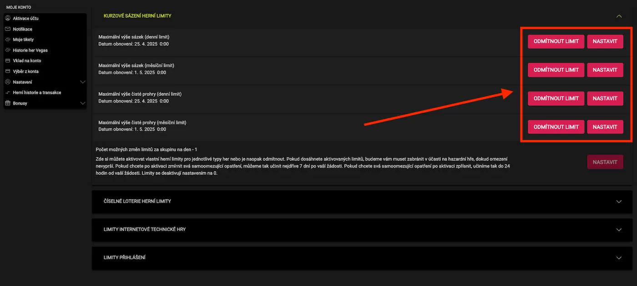The width and height of the screenshot is (637, 286).
Task: Click the Notifikace envelope icon
Action: [8, 29]
